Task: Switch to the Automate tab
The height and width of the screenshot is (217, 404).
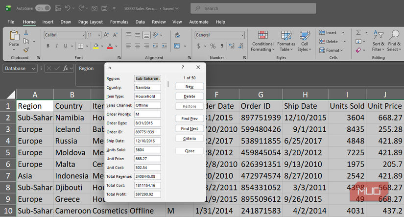Action: pos(199,22)
